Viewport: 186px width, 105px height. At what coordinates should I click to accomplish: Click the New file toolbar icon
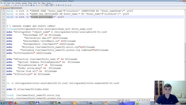click(x=2, y=5)
